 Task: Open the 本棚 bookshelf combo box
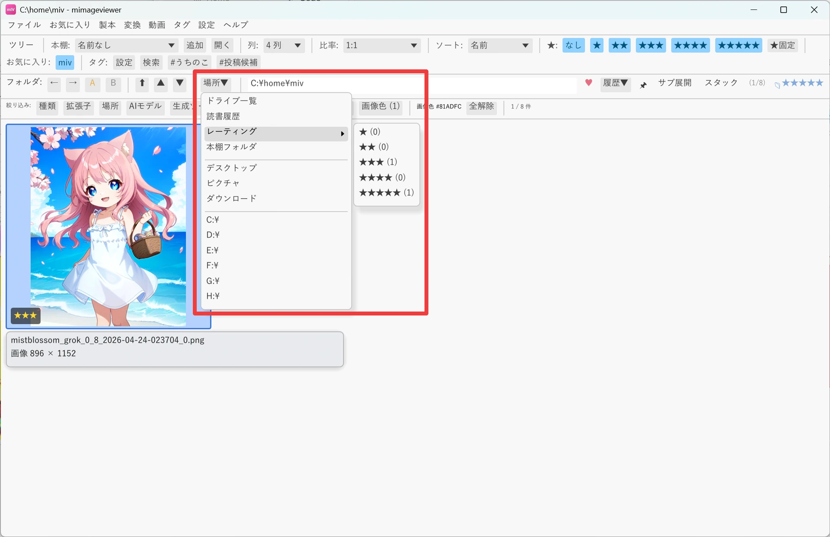(x=126, y=45)
